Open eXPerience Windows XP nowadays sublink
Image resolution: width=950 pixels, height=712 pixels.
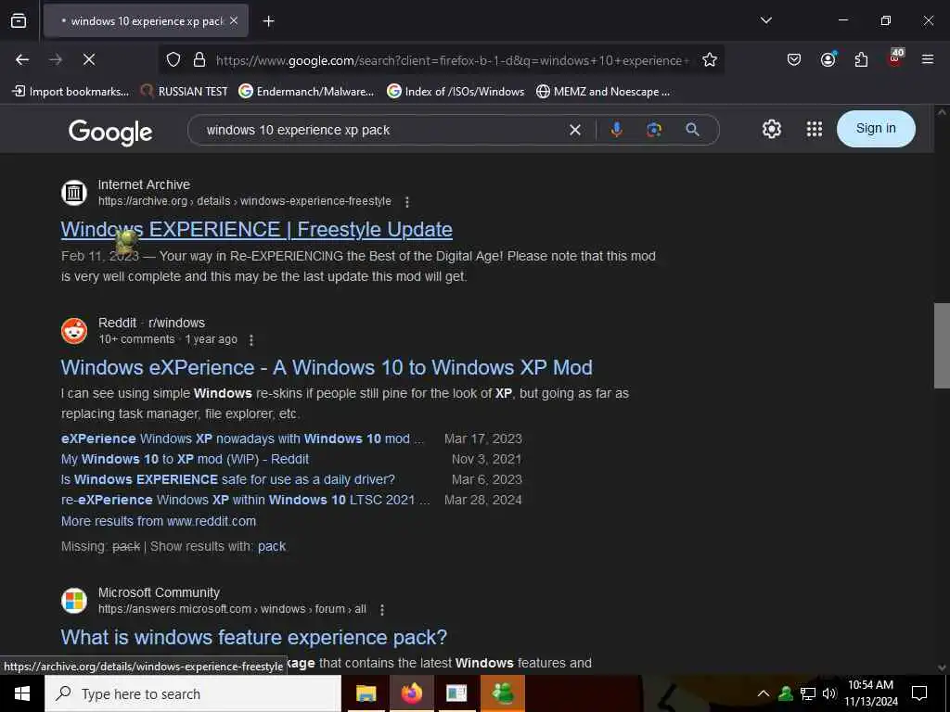click(242, 439)
